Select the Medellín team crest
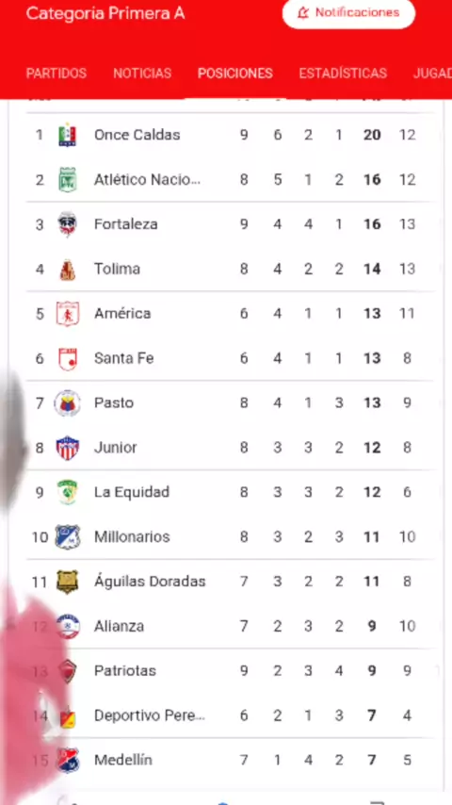This screenshot has width=452, height=805. 68,761
